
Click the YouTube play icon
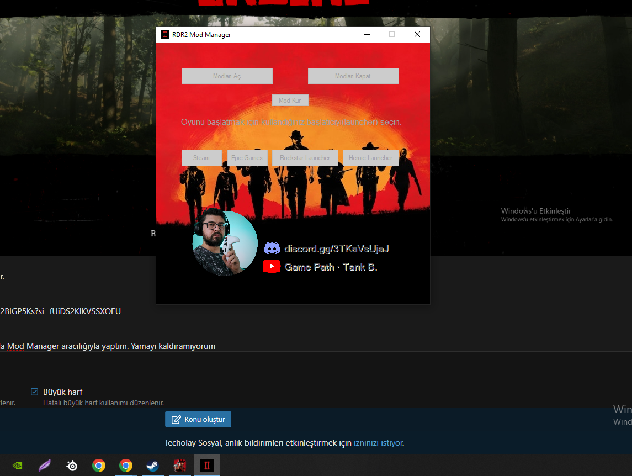click(272, 266)
